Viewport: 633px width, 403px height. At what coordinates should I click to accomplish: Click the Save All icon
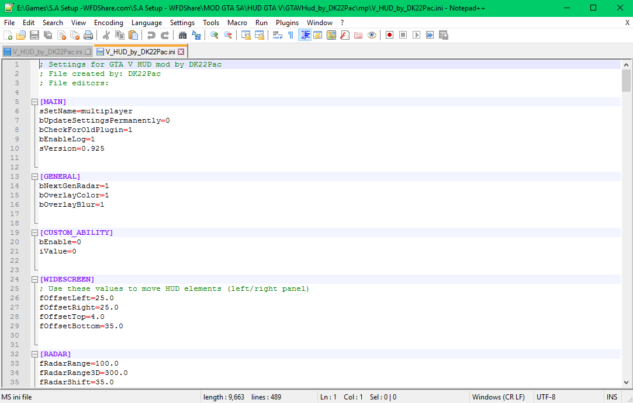[48, 35]
